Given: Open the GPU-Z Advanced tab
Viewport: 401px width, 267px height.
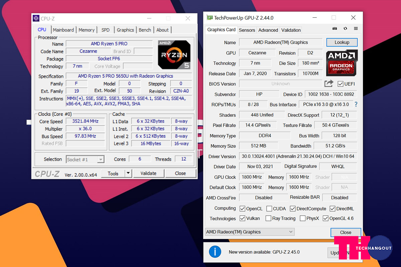Looking at the screenshot, I should click(x=268, y=30).
